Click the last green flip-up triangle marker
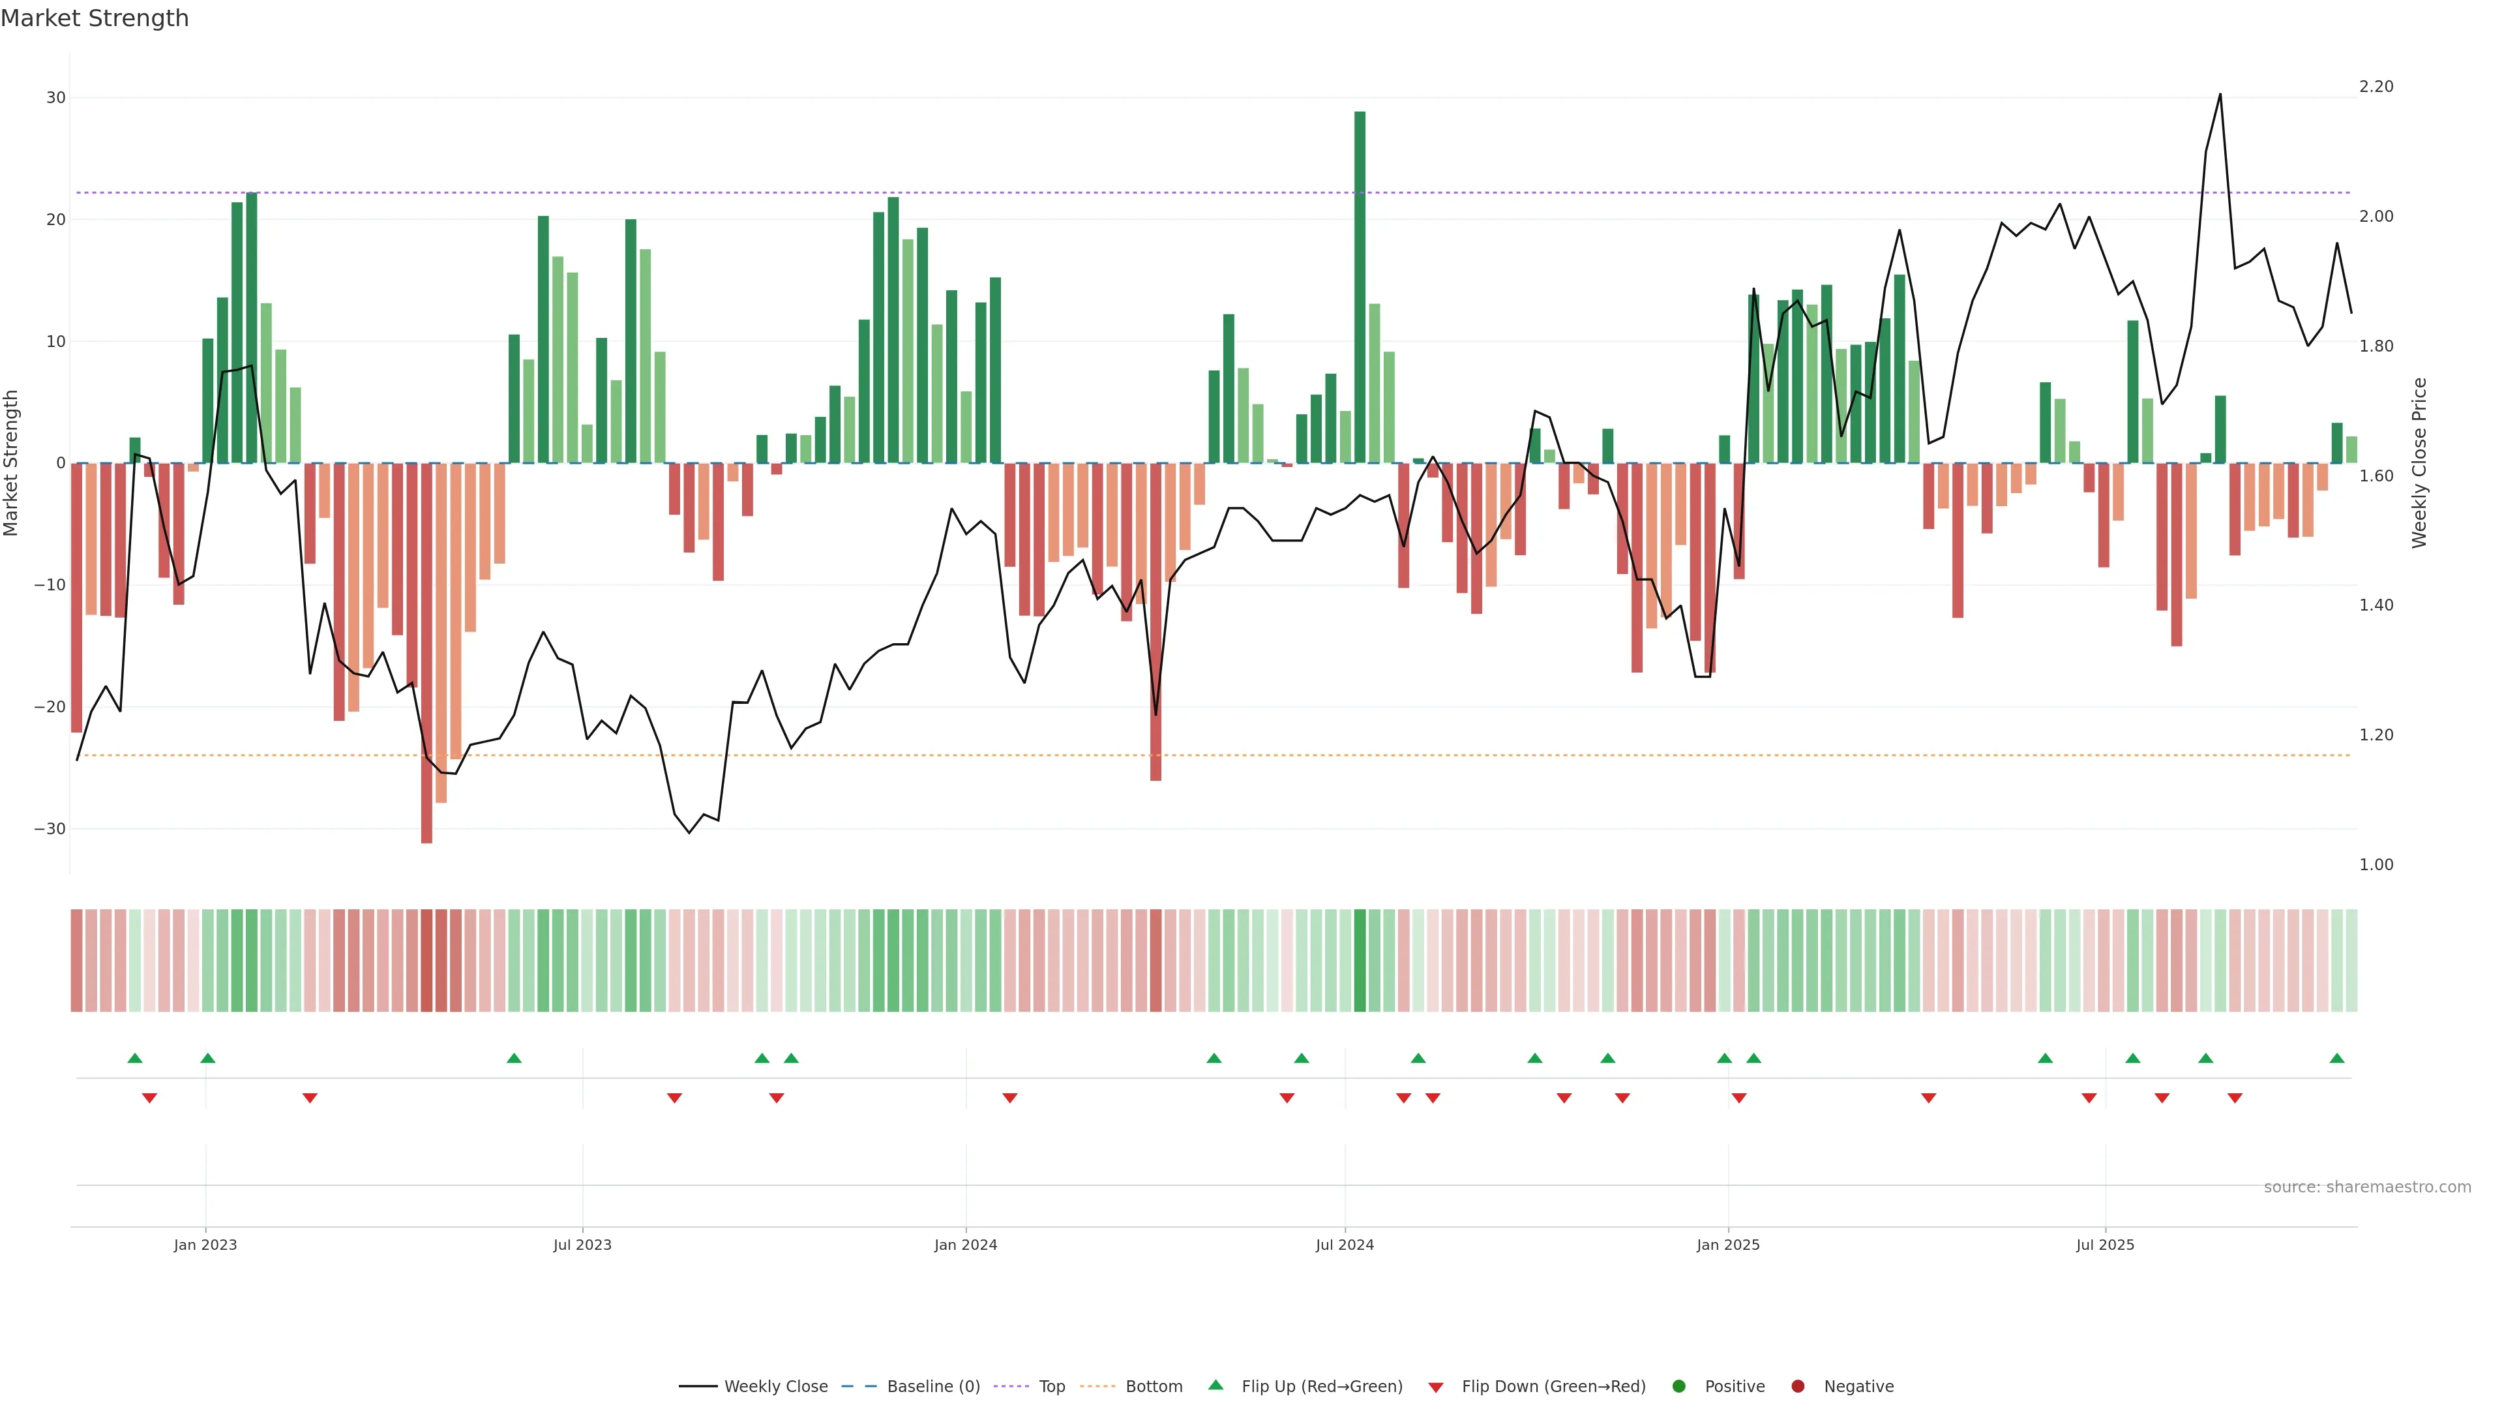The image size is (2504, 1409). point(2337,1058)
